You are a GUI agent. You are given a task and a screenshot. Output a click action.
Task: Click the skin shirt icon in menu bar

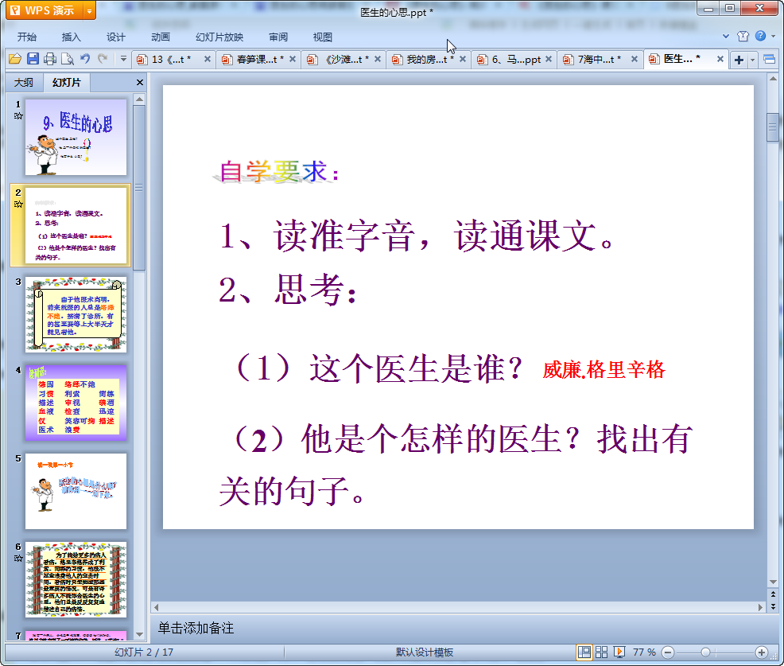click(x=743, y=36)
